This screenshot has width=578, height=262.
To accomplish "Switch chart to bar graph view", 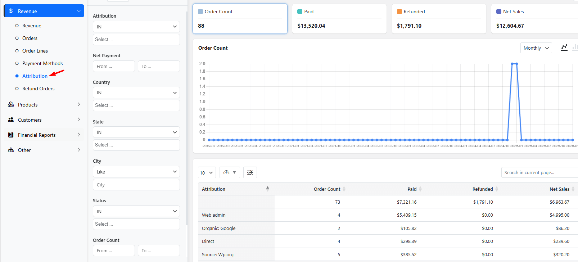I will click(x=575, y=48).
